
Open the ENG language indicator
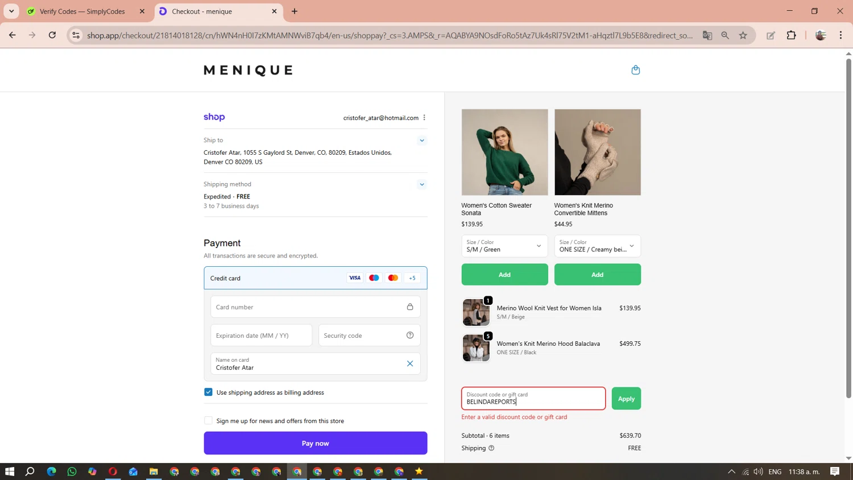tap(775, 471)
